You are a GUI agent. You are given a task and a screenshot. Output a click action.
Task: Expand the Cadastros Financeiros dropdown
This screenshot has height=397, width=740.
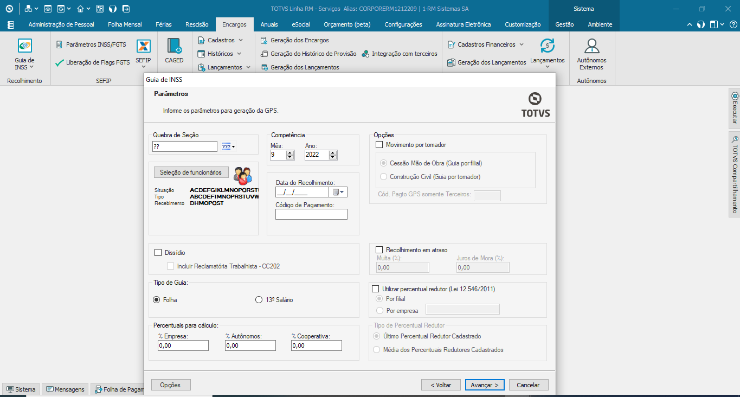coord(522,44)
